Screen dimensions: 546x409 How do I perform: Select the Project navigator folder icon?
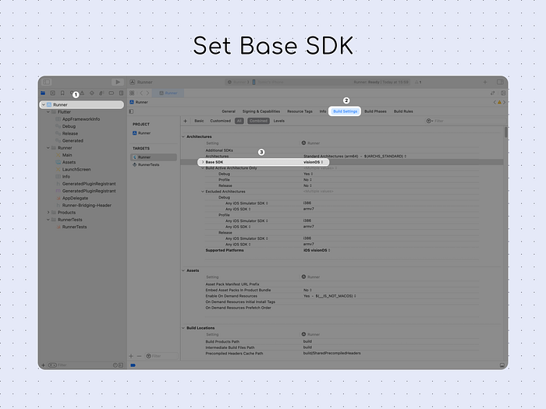click(43, 93)
